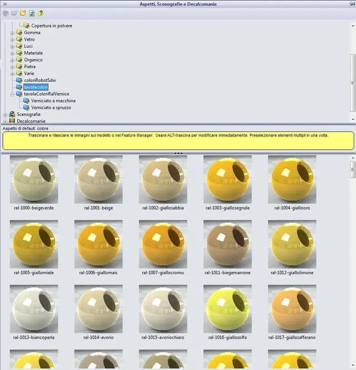
Task: Select the Luci tree row
Action: 28,46
